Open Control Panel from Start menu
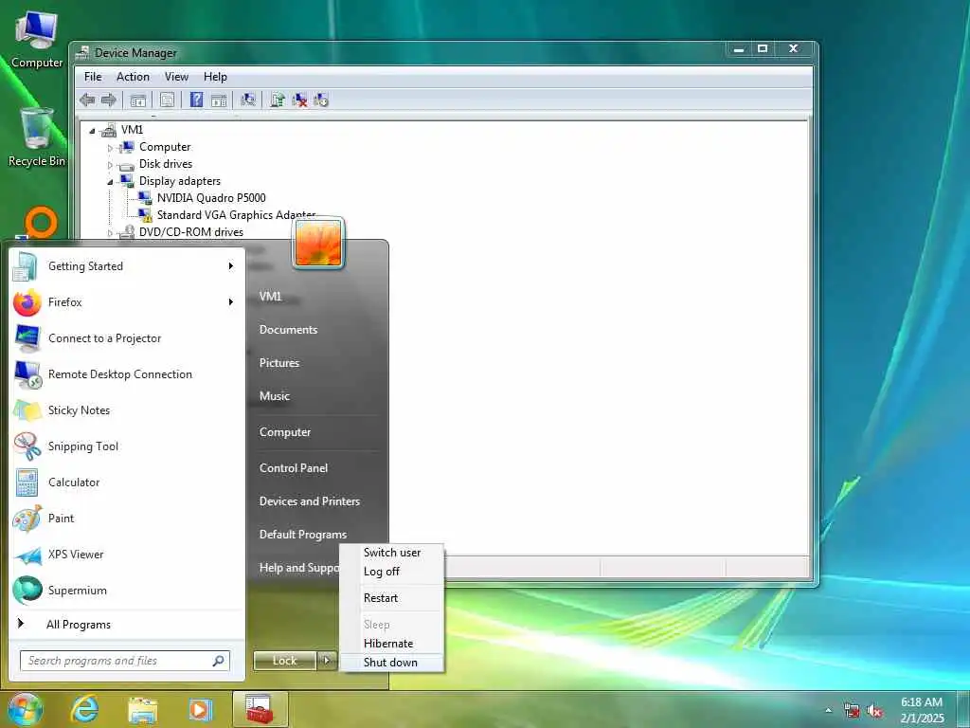The image size is (970, 728). coord(294,468)
